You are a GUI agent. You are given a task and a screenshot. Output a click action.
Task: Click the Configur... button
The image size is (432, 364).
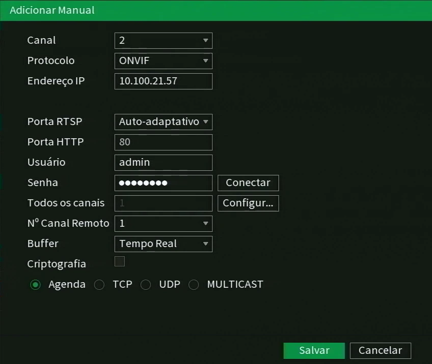[248, 203]
